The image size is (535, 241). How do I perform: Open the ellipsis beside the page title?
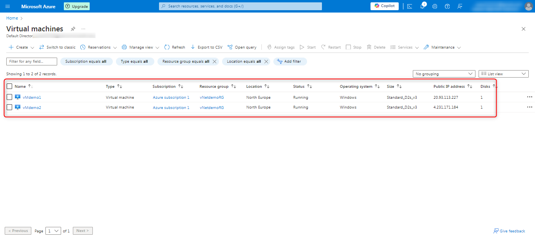[83, 29]
